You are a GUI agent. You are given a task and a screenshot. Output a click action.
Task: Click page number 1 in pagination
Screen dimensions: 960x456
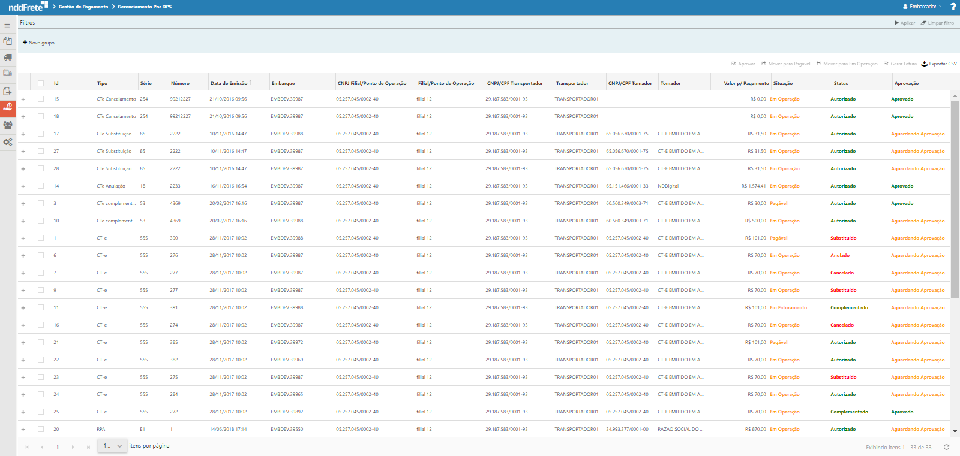click(x=58, y=447)
